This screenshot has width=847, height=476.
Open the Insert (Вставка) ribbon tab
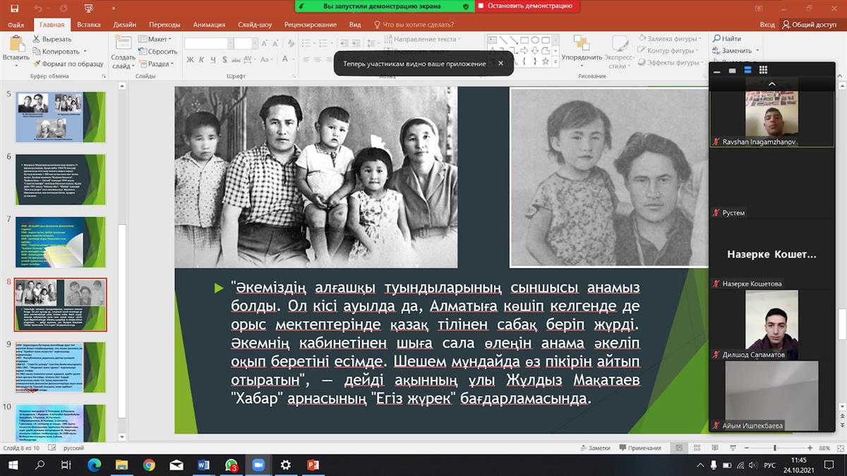(89, 25)
